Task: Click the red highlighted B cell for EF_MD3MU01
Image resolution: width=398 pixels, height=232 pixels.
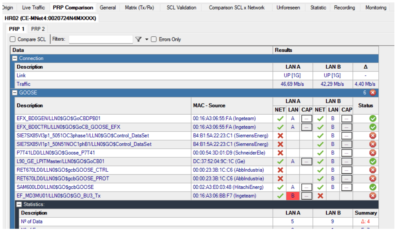Action: (x=293, y=196)
